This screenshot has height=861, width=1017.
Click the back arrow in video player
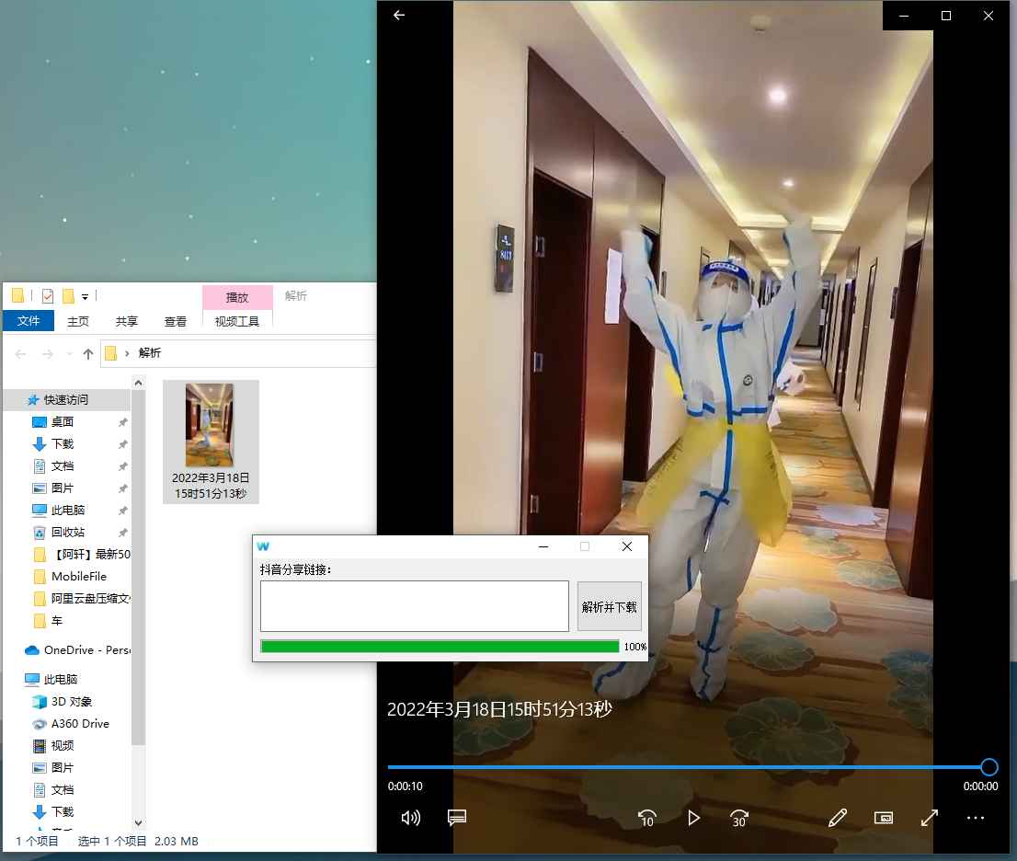399,16
